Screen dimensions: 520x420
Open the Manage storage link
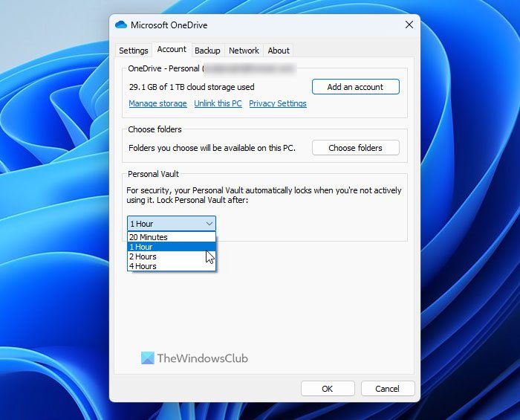click(157, 103)
